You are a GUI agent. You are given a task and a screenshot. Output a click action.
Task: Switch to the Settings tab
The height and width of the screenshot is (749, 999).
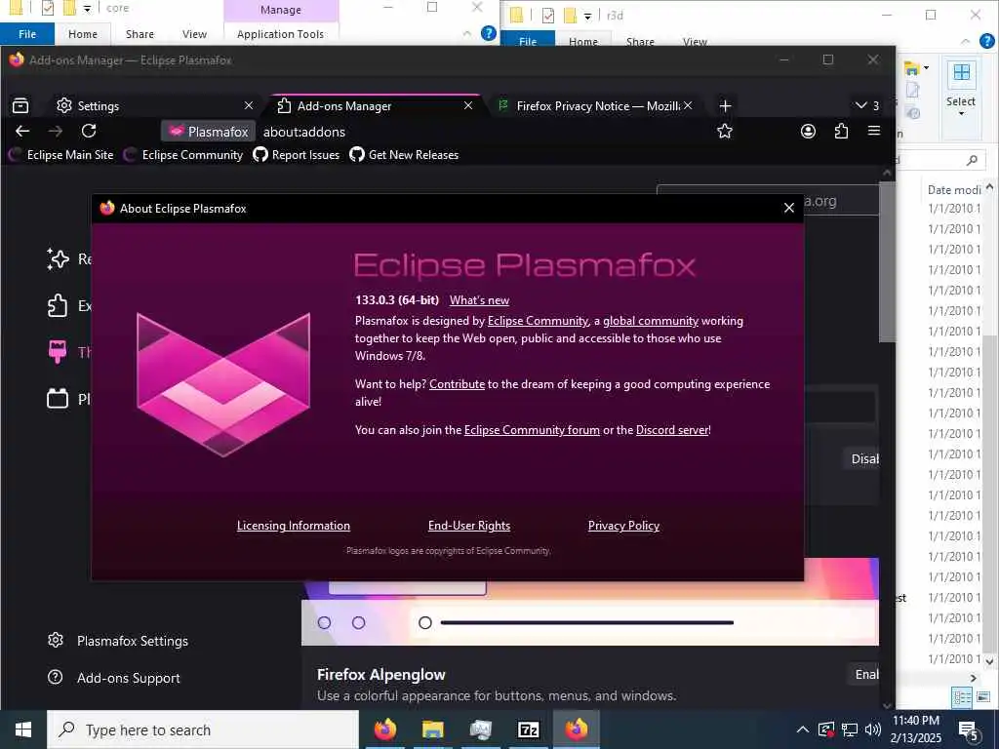153,105
